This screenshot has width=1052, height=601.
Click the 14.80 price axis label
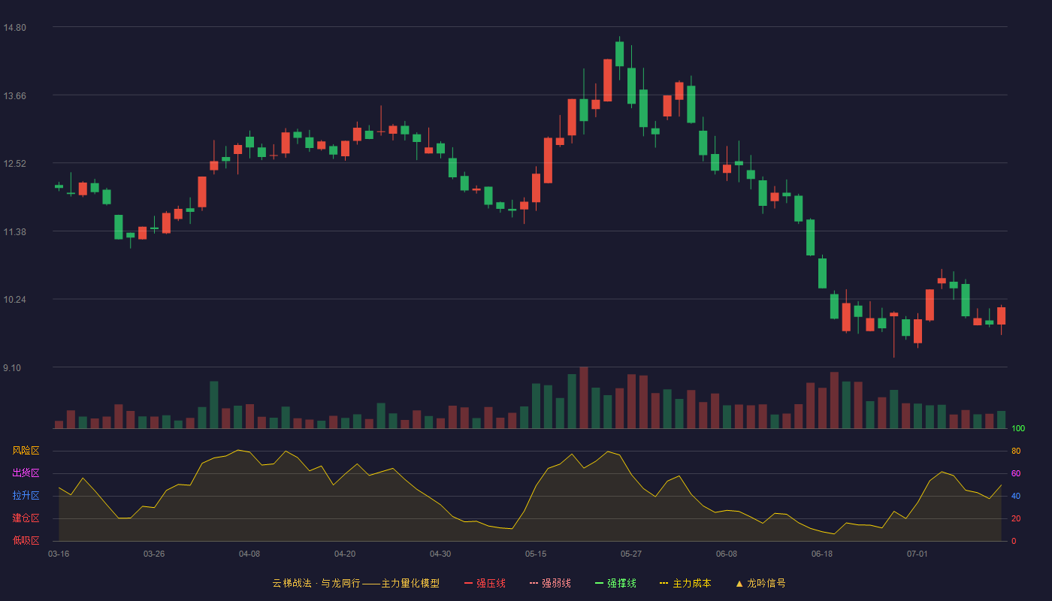click(x=14, y=28)
